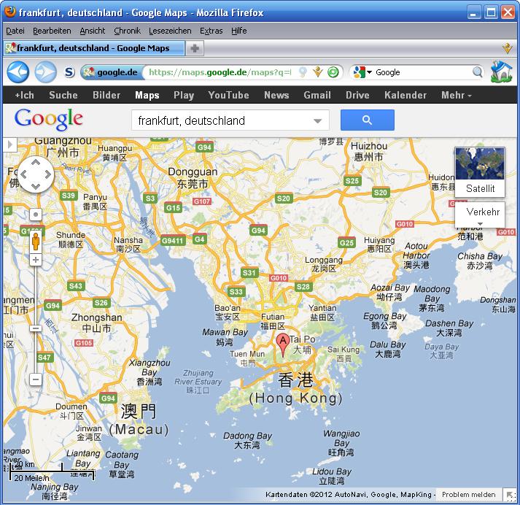
Task: Open search suggestions dropdown arrow
Action: [x=318, y=120]
